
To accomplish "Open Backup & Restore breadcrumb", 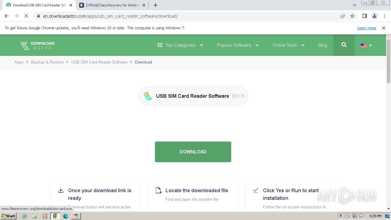I will point(47,62).
